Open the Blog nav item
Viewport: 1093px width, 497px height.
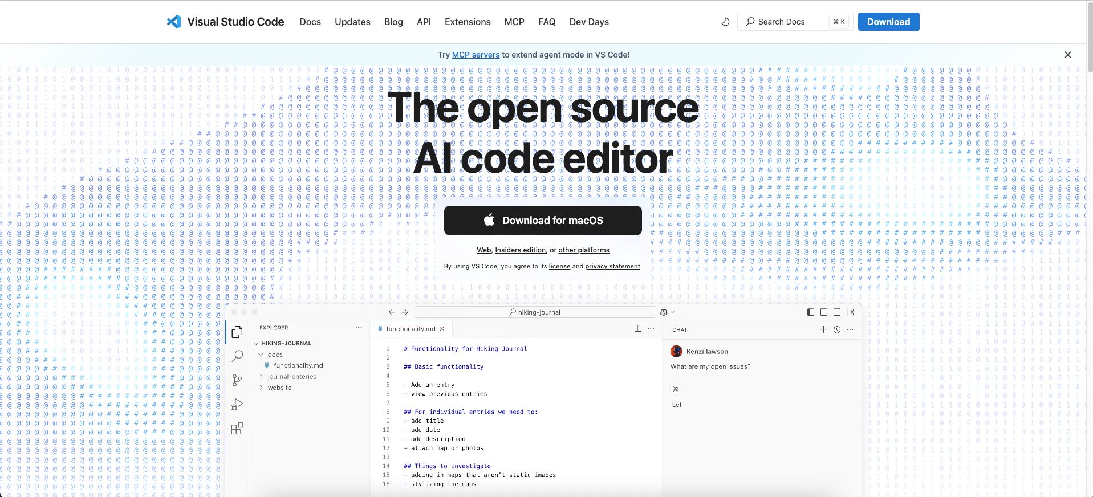click(x=393, y=22)
